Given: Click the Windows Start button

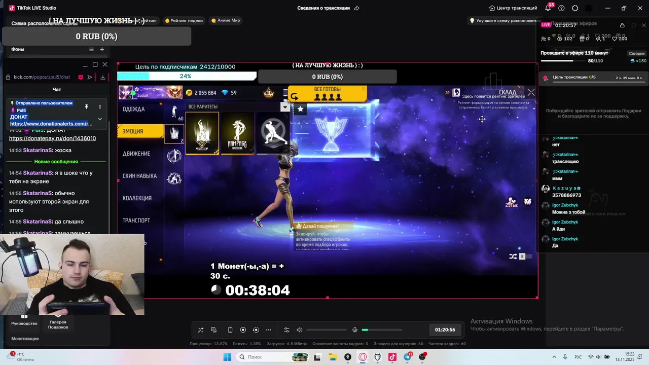Looking at the screenshot, I should pos(227,357).
